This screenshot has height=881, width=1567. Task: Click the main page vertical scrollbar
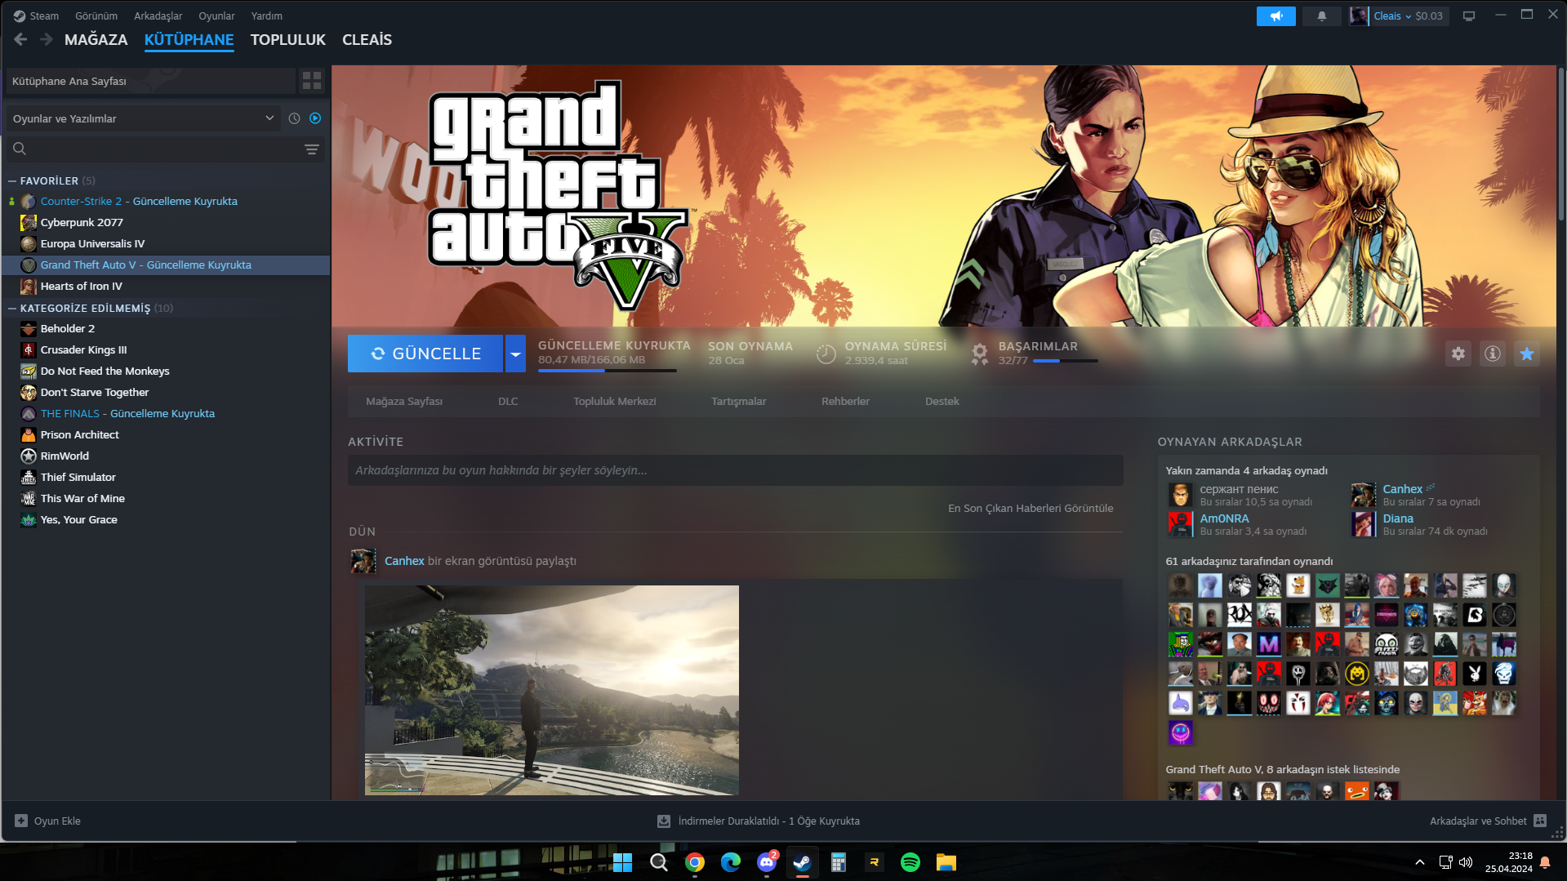[1560, 145]
